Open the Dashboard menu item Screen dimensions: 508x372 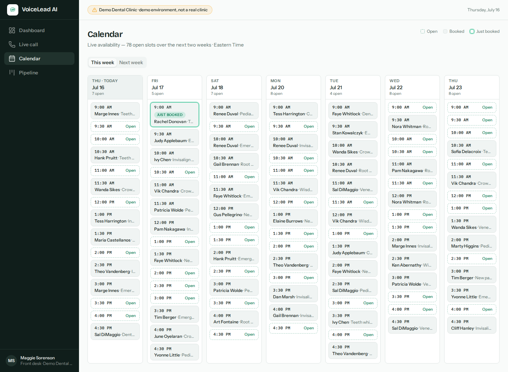pos(39,30)
